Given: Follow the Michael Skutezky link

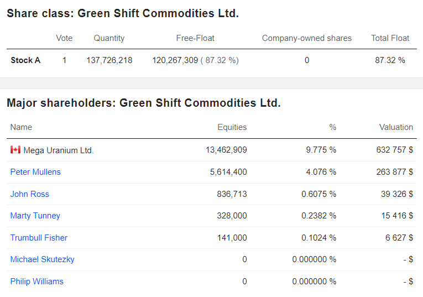Looking at the screenshot, I should pos(43,259).
